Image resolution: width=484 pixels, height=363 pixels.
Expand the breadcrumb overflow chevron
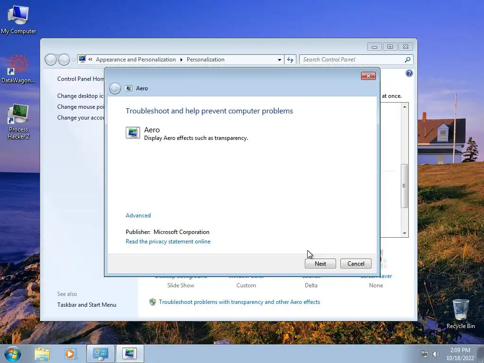(x=90, y=59)
